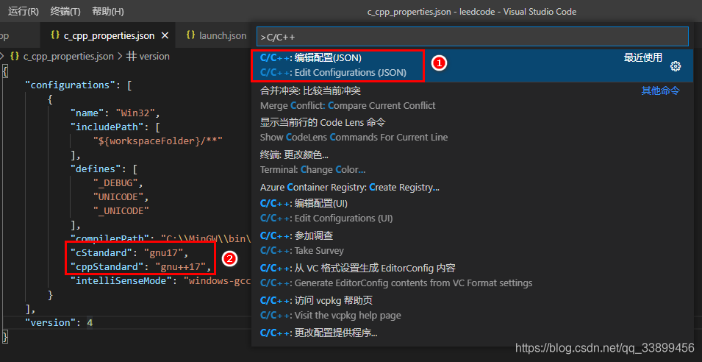702x362 pixels.
Task: Select C/C++: Edit Configurations (UI) command
Action: (473, 210)
